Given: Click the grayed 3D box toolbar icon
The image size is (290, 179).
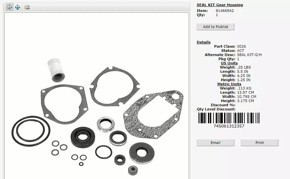Looking at the screenshot, I should (27, 7).
